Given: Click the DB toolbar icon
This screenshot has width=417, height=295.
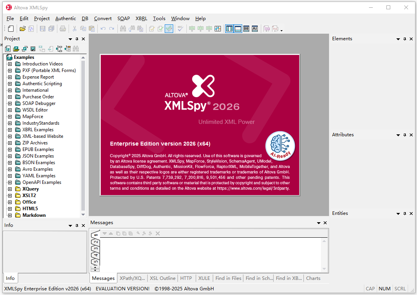Looking at the screenshot, I should click(246, 29).
